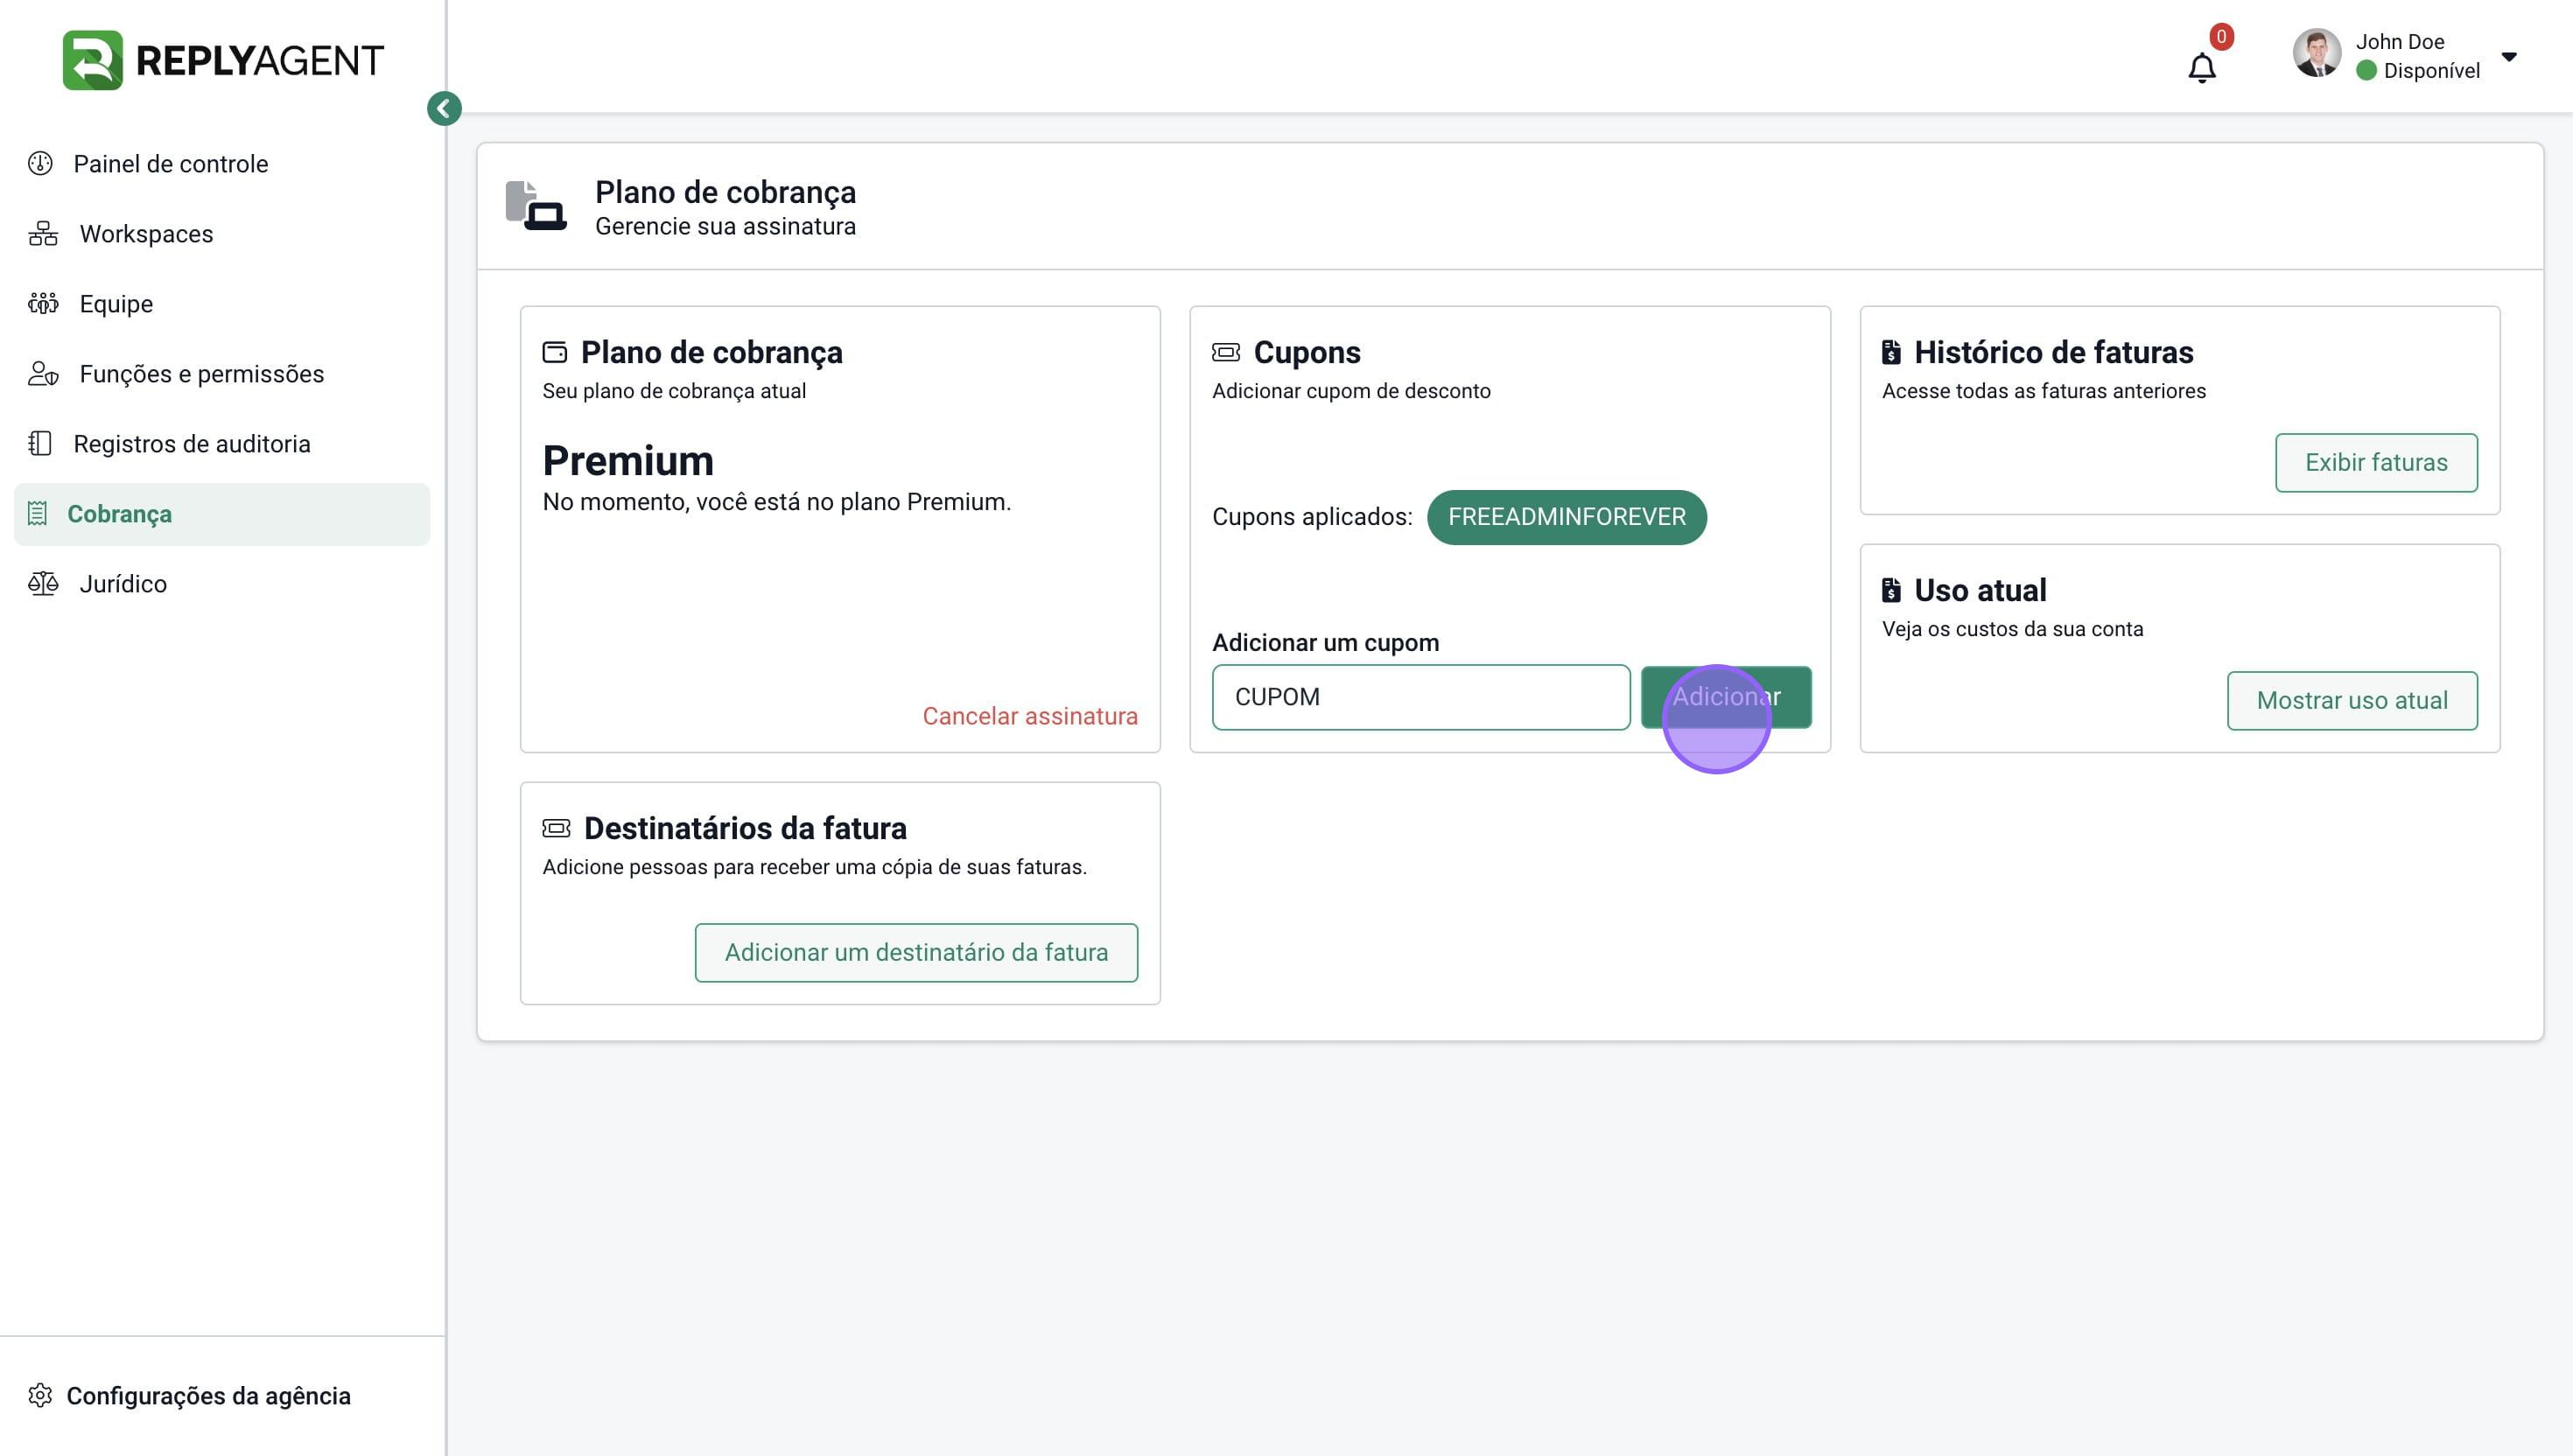
Task: Click the red notification count badge
Action: pyautogui.click(x=2221, y=37)
